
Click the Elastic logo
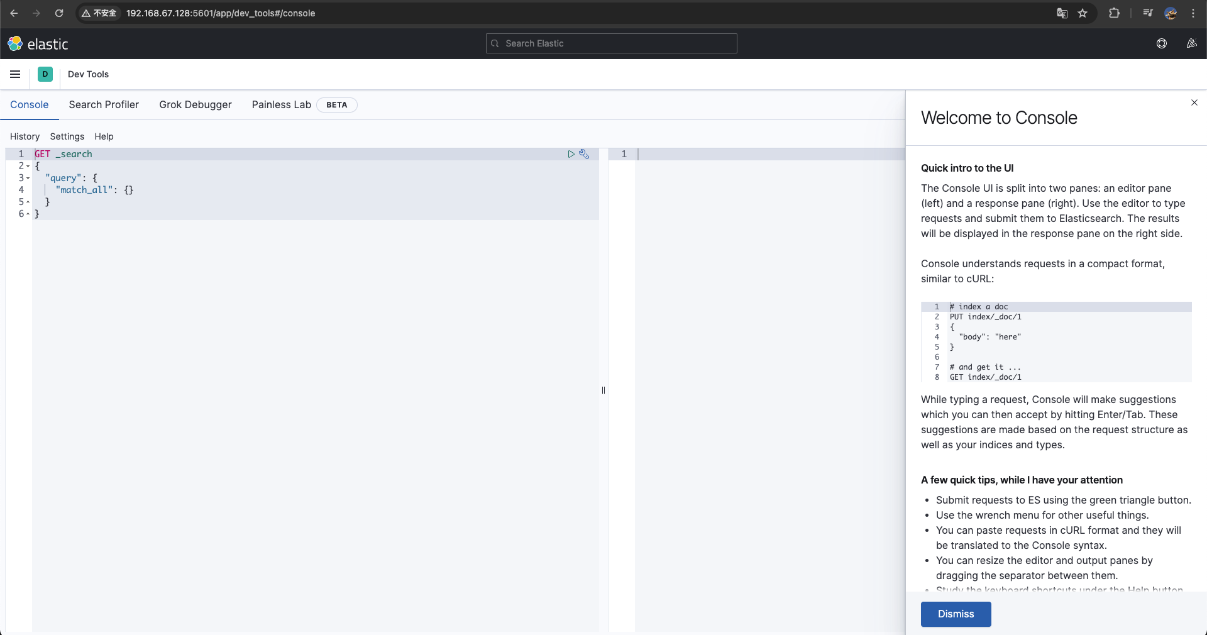pyautogui.click(x=38, y=44)
